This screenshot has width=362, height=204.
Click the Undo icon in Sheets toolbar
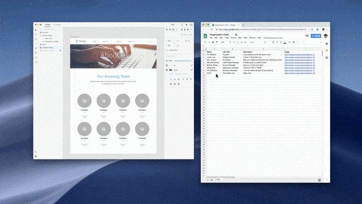tap(205, 42)
